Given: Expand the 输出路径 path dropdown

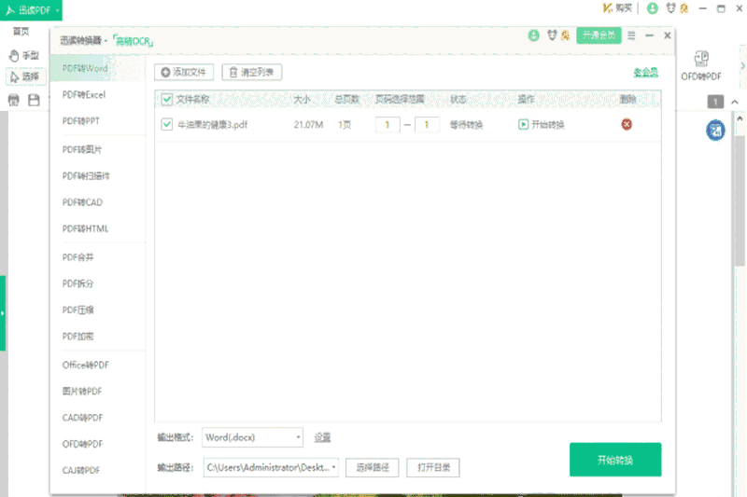Looking at the screenshot, I should pos(333,467).
